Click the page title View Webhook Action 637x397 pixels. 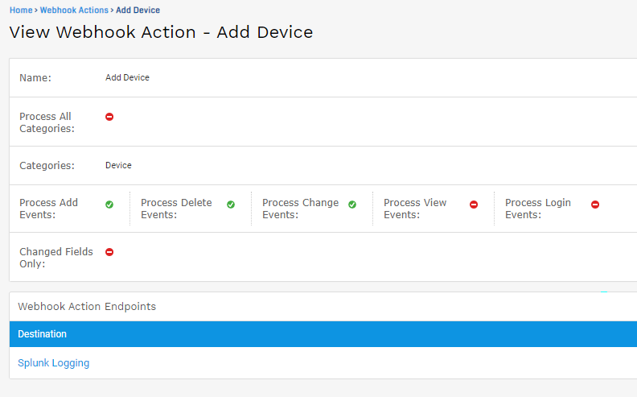click(161, 33)
